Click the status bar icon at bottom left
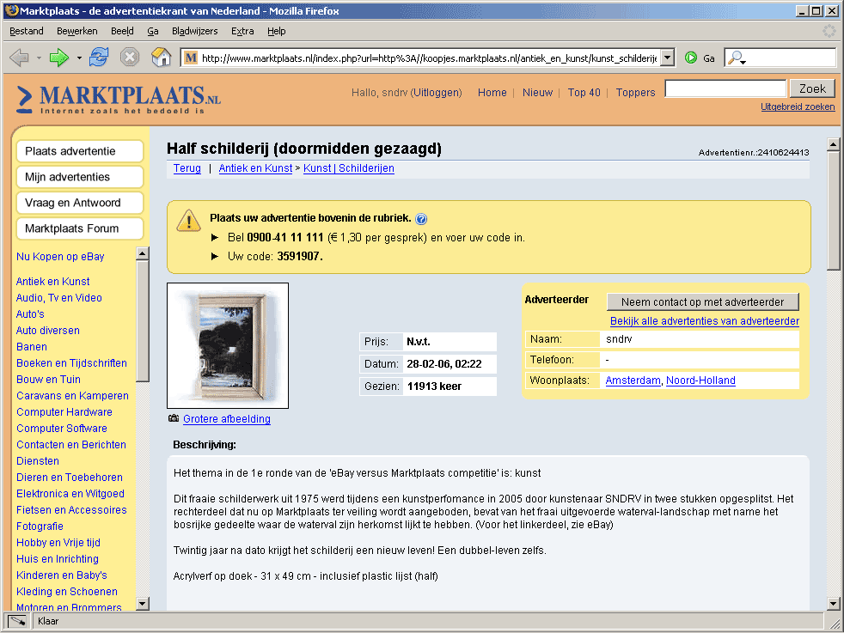This screenshot has height=633, width=844. (x=17, y=621)
